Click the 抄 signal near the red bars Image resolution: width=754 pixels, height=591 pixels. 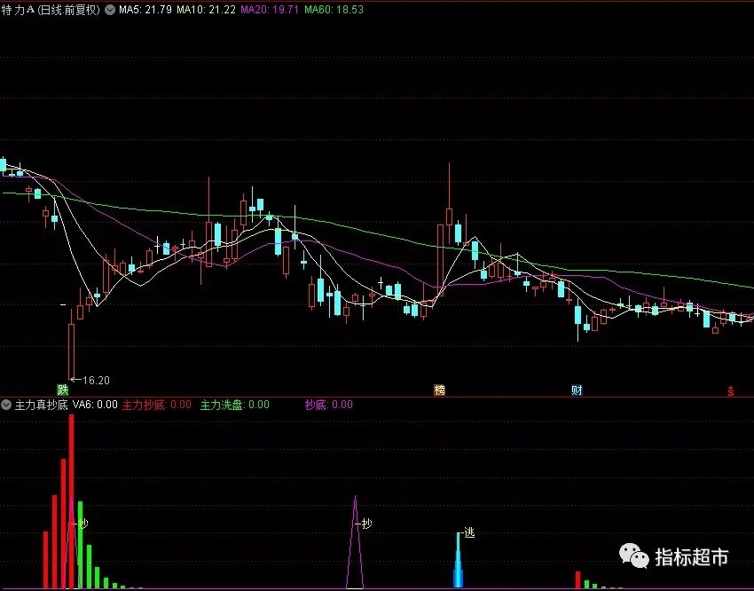tap(83, 524)
